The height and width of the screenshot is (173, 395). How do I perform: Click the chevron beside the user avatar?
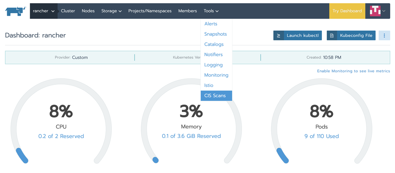click(383, 11)
